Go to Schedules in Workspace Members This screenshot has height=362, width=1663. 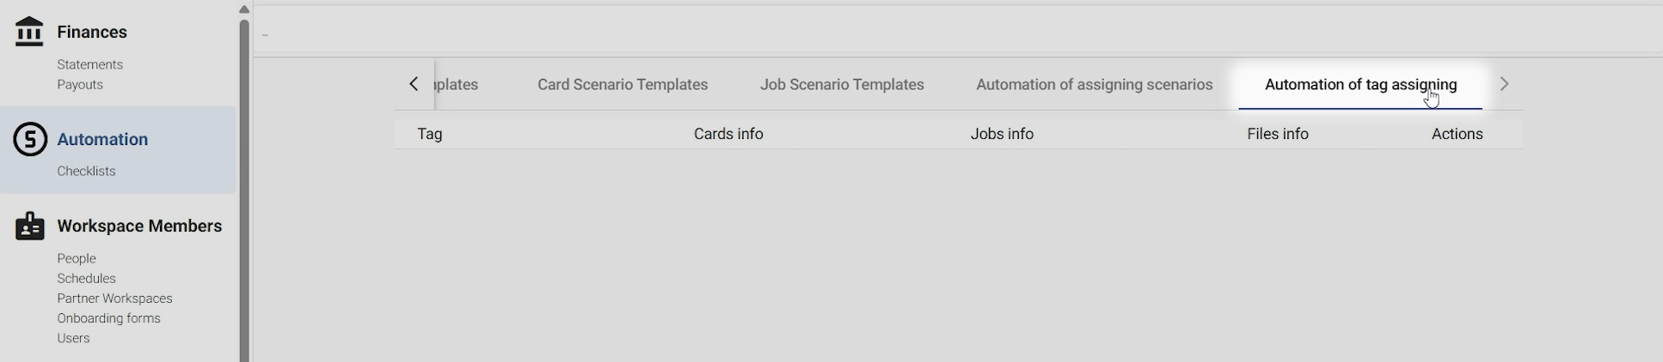tap(86, 278)
